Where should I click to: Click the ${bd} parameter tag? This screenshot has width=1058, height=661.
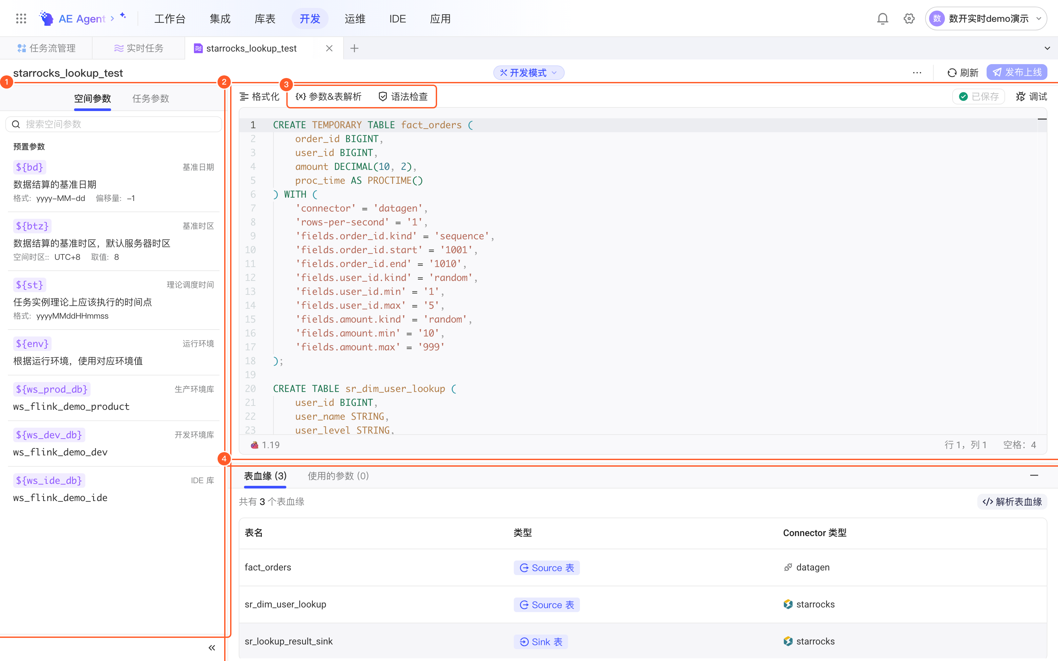click(x=29, y=167)
